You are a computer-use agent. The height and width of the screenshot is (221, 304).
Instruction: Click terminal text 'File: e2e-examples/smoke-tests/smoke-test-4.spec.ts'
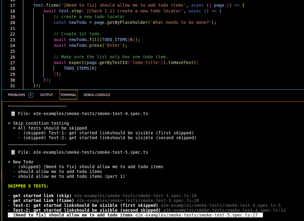point(83,114)
